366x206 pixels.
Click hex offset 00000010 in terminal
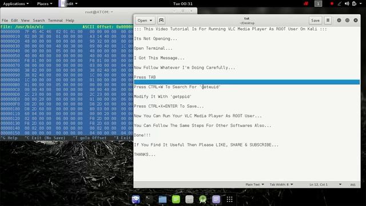click(10, 37)
